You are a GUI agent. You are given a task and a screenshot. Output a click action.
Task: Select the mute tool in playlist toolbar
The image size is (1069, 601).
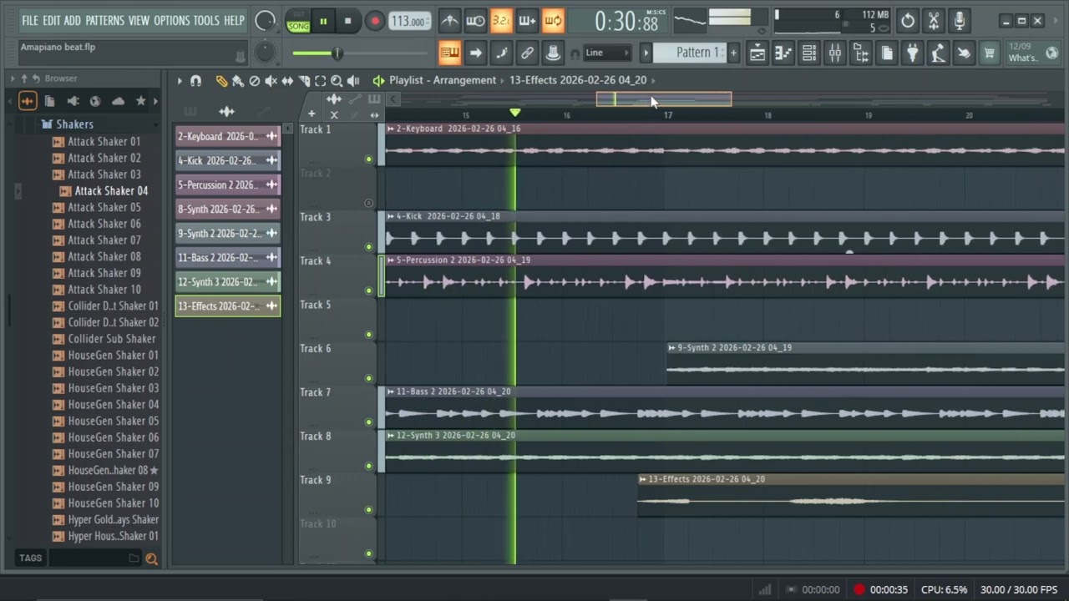pyautogui.click(x=271, y=81)
